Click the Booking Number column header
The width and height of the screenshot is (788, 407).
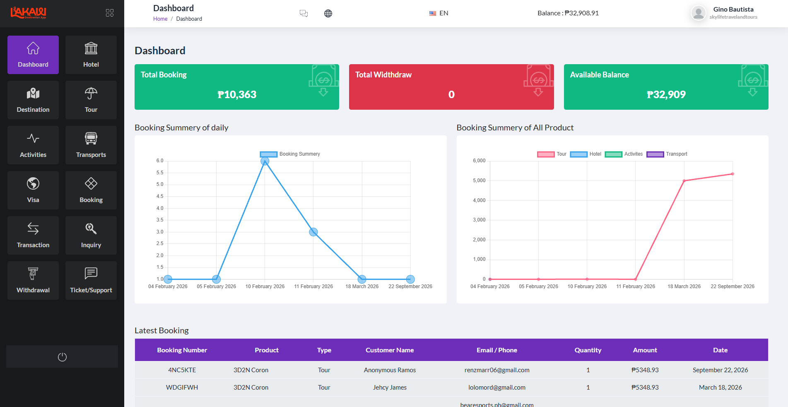[182, 350]
